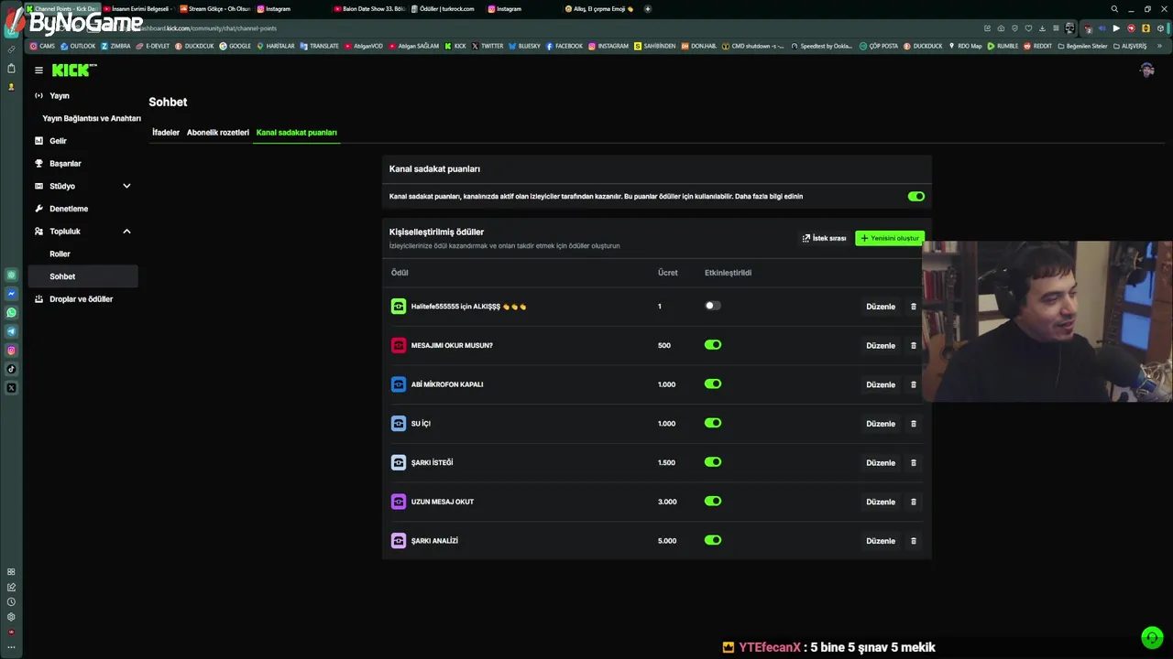Screen dimensions: 1173x659
Task: Expand the Stüdyo sidebar section
Action: coord(126,186)
